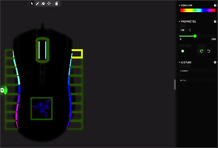The width and height of the screenshot is (218, 148).
Task: Open help for the Propriétés section
Action: [215, 22]
